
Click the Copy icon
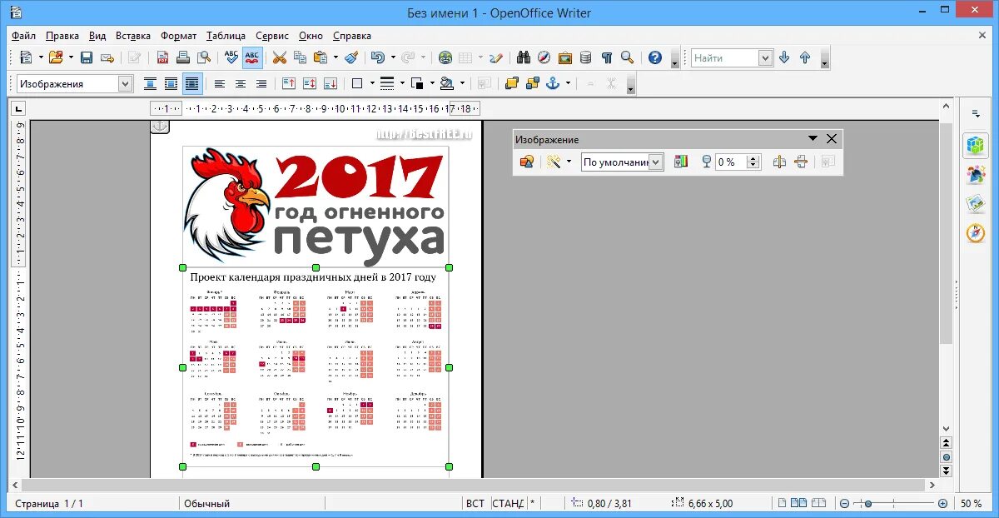300,57
